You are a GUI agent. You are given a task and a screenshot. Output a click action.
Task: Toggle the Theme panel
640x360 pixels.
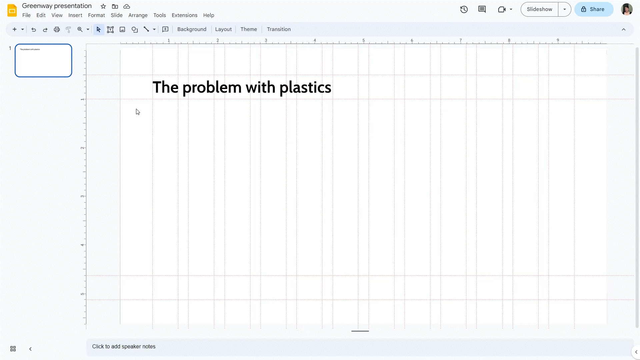tap(248, 29)
